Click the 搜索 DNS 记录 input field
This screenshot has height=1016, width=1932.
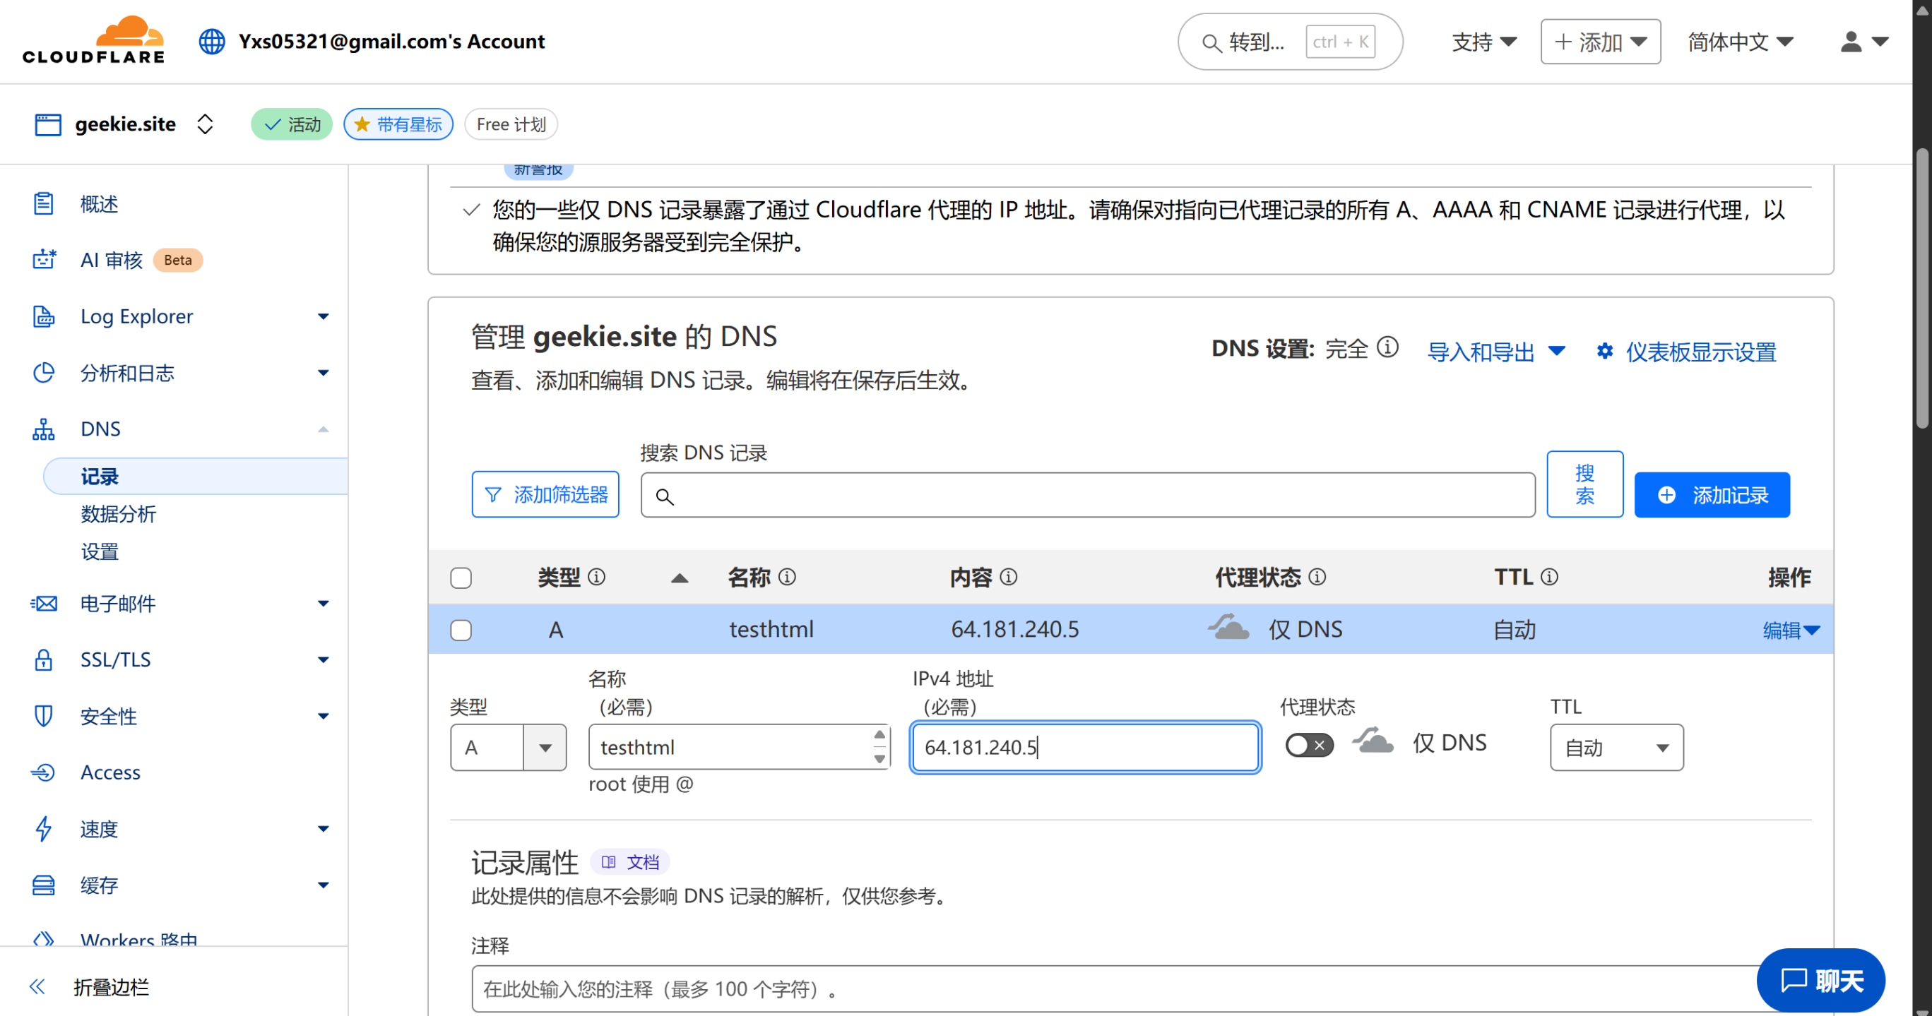click(x=1087, y=495)
